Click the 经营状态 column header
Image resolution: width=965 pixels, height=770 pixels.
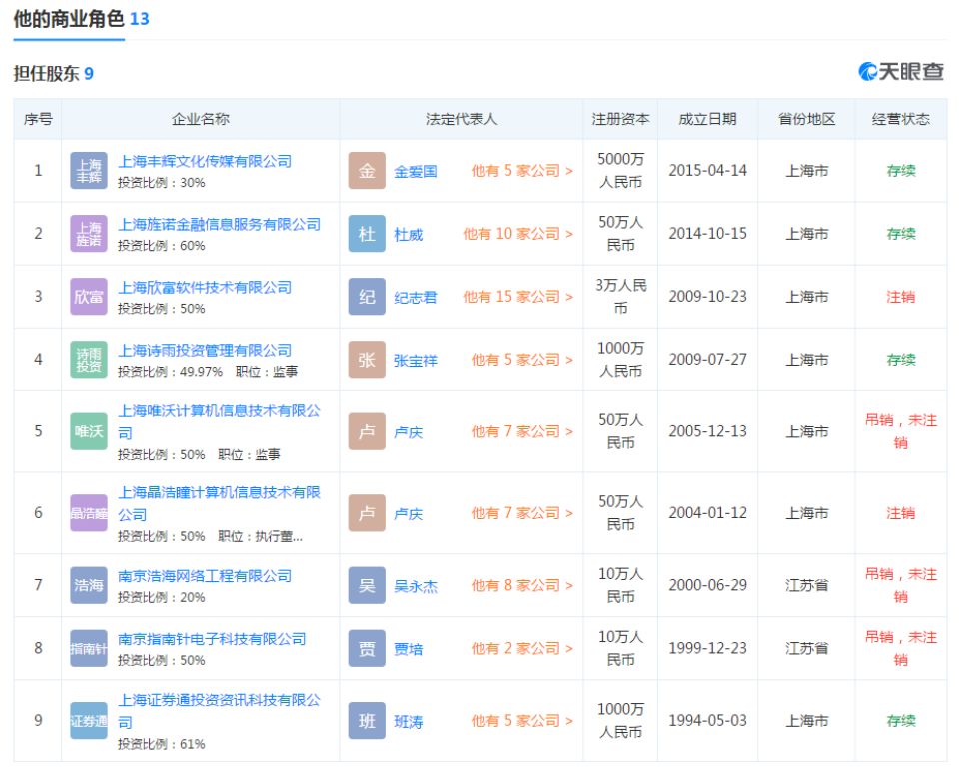click(900, 119)
